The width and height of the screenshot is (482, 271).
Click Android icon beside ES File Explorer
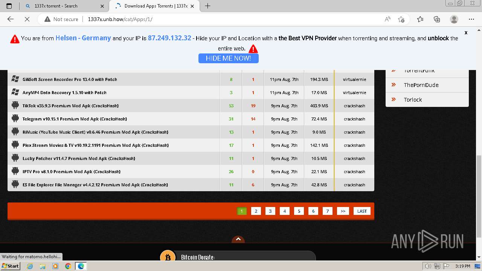(15, 184)
